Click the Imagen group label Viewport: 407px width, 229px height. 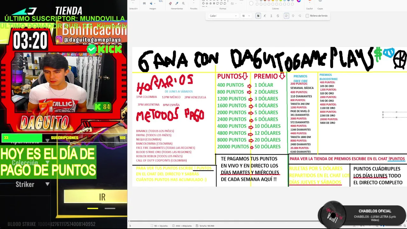point(153,9)
